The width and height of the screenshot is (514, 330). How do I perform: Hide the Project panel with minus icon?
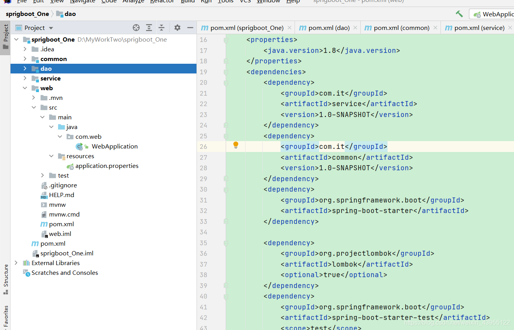[x=190, y=28]
